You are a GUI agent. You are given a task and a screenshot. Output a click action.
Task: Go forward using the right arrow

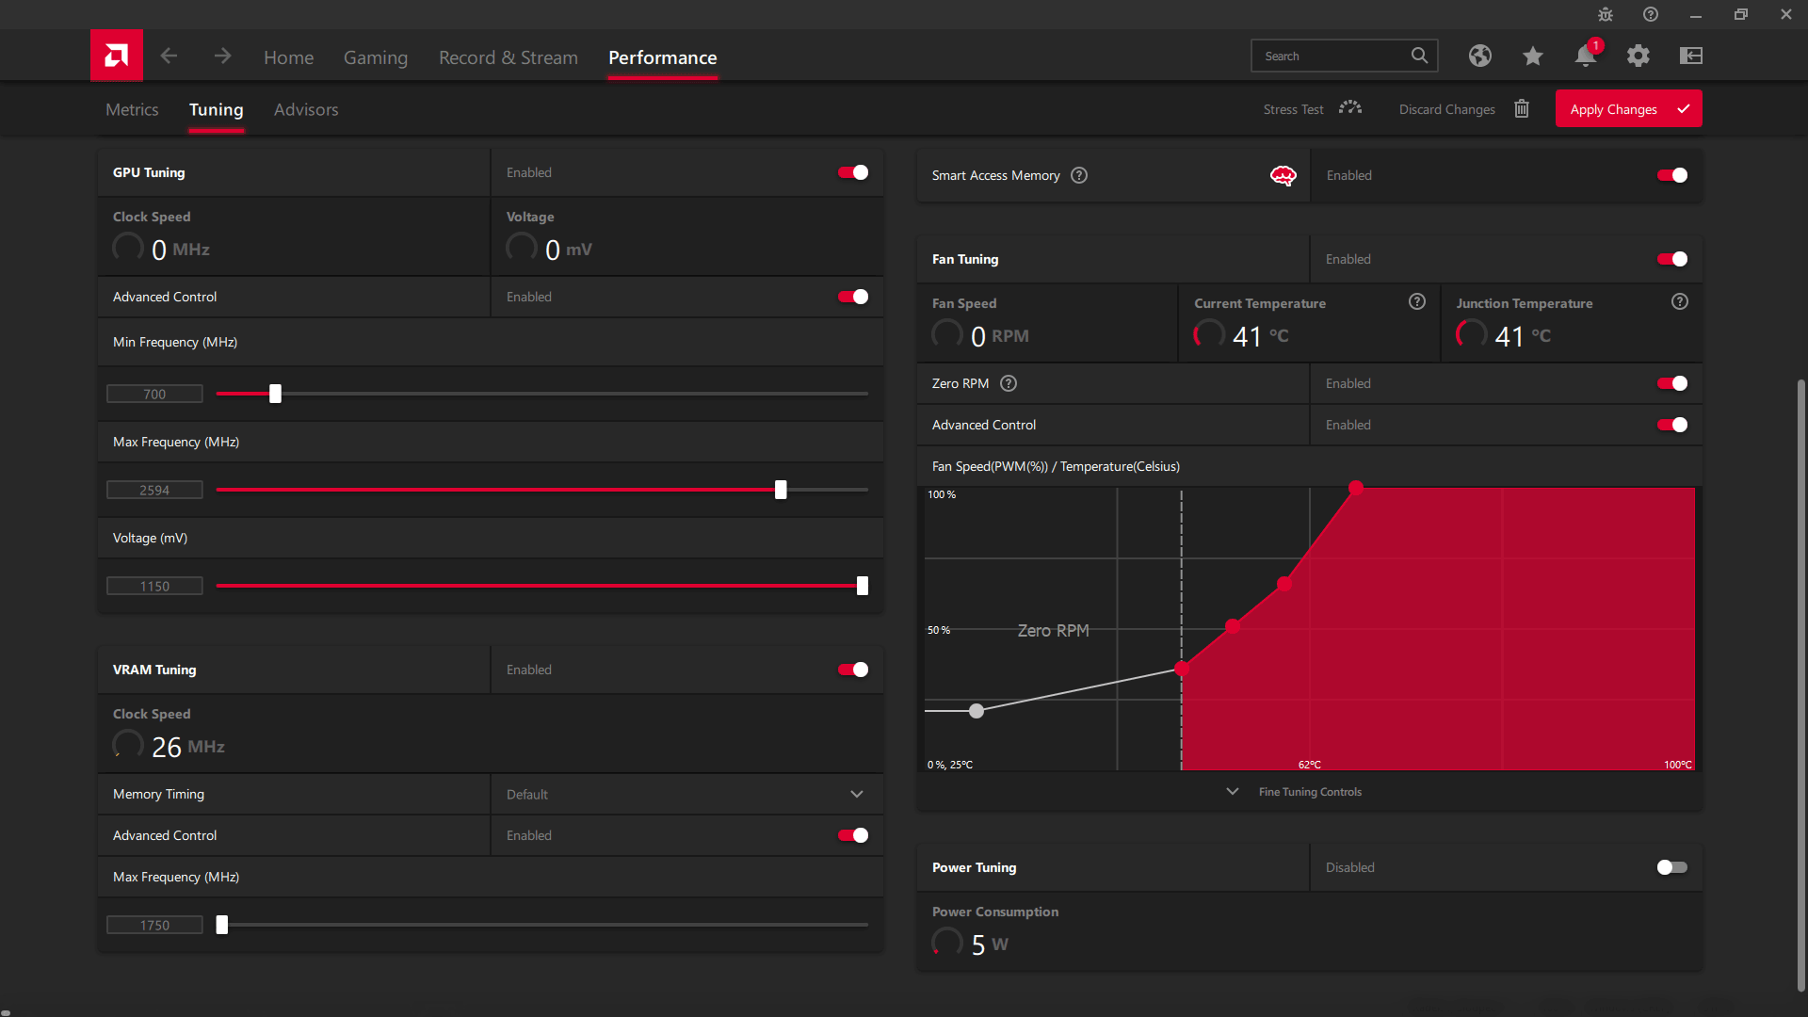pyautogui.click(x=222, y=56)
